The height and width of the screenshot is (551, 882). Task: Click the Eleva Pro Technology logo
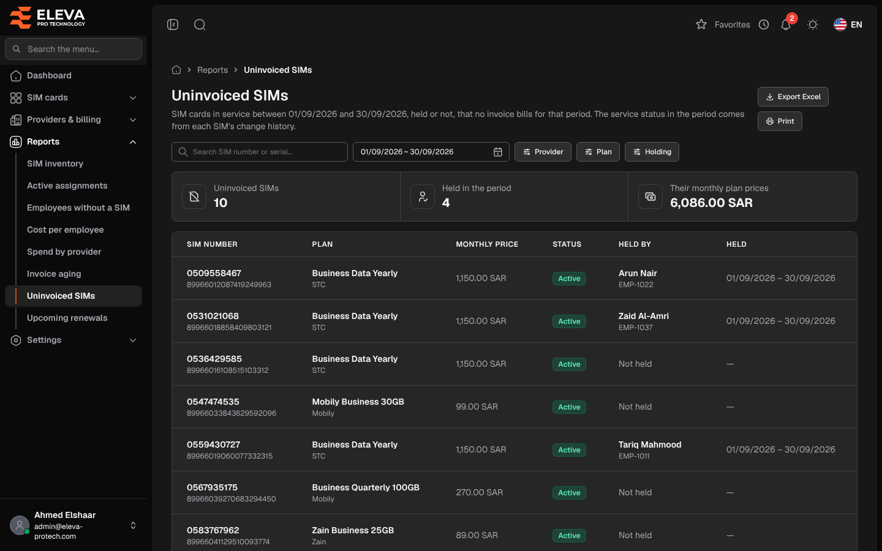[x=48, y=17]
